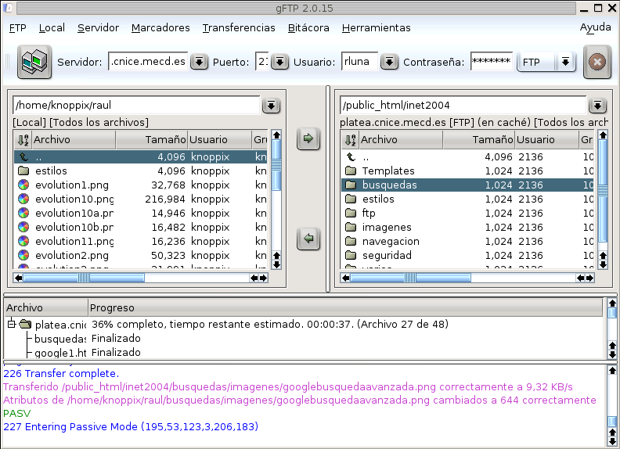Open the Transferencias menu

click(x=239, y=27)
